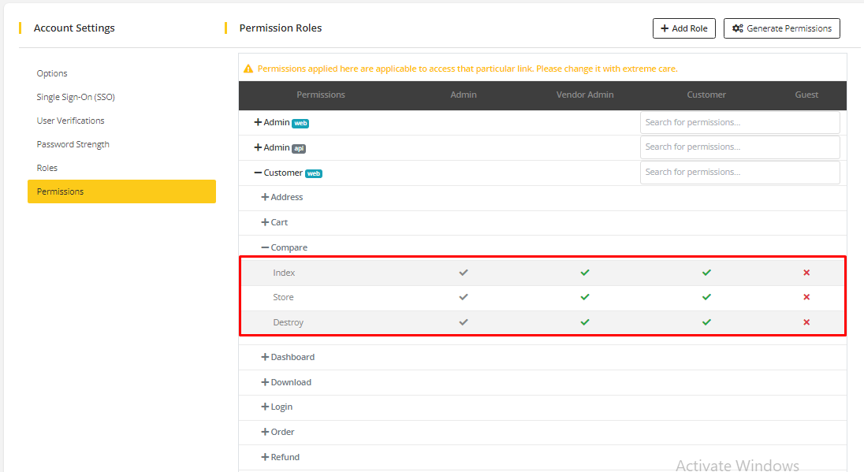The width and height of the screenshot is (864, 472).
Task: Click the warning triangle icon in notice
Action: [248, 69]
